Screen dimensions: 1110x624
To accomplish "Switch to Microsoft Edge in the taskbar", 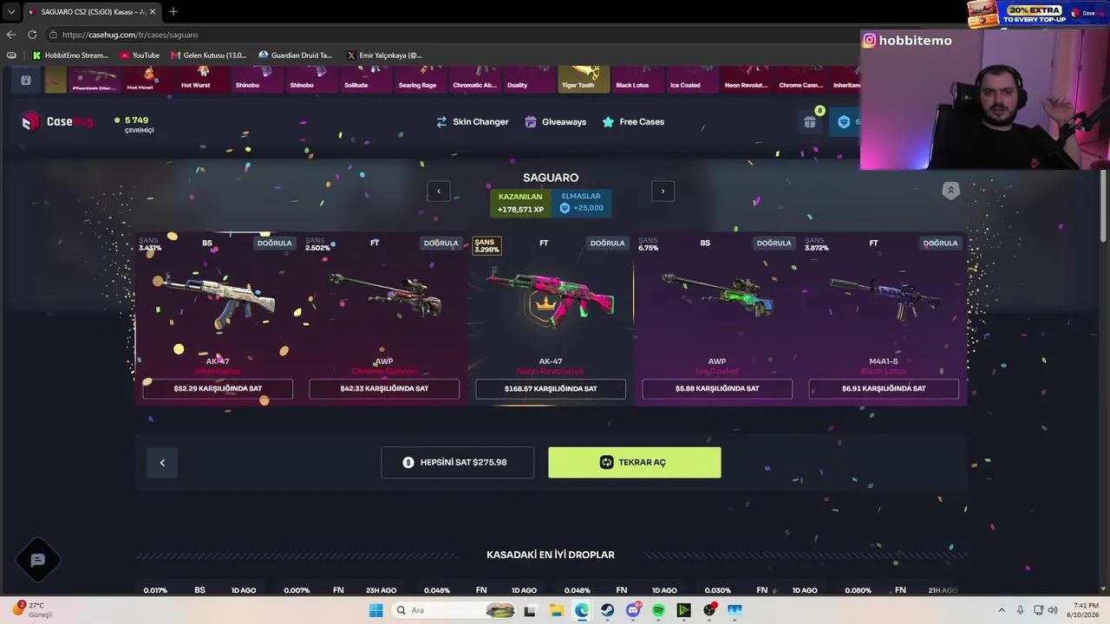I will [582, 610].
